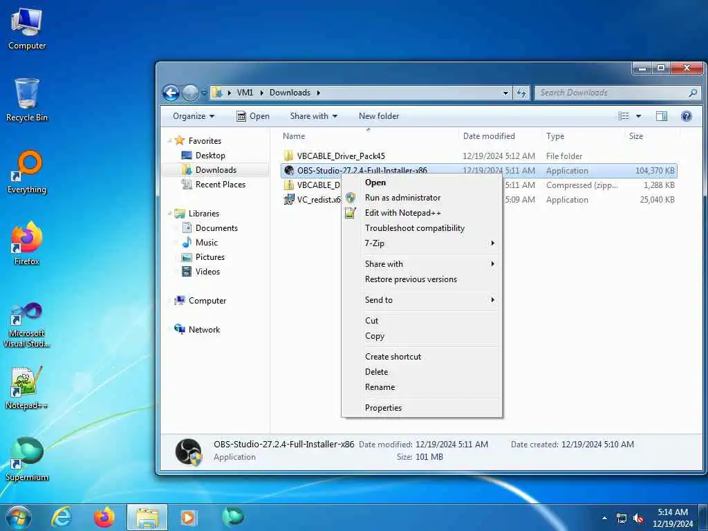The image size is (708, 531).
Task: Open Windows Media Player from the taskbar
Action: (x=188, y=517)
